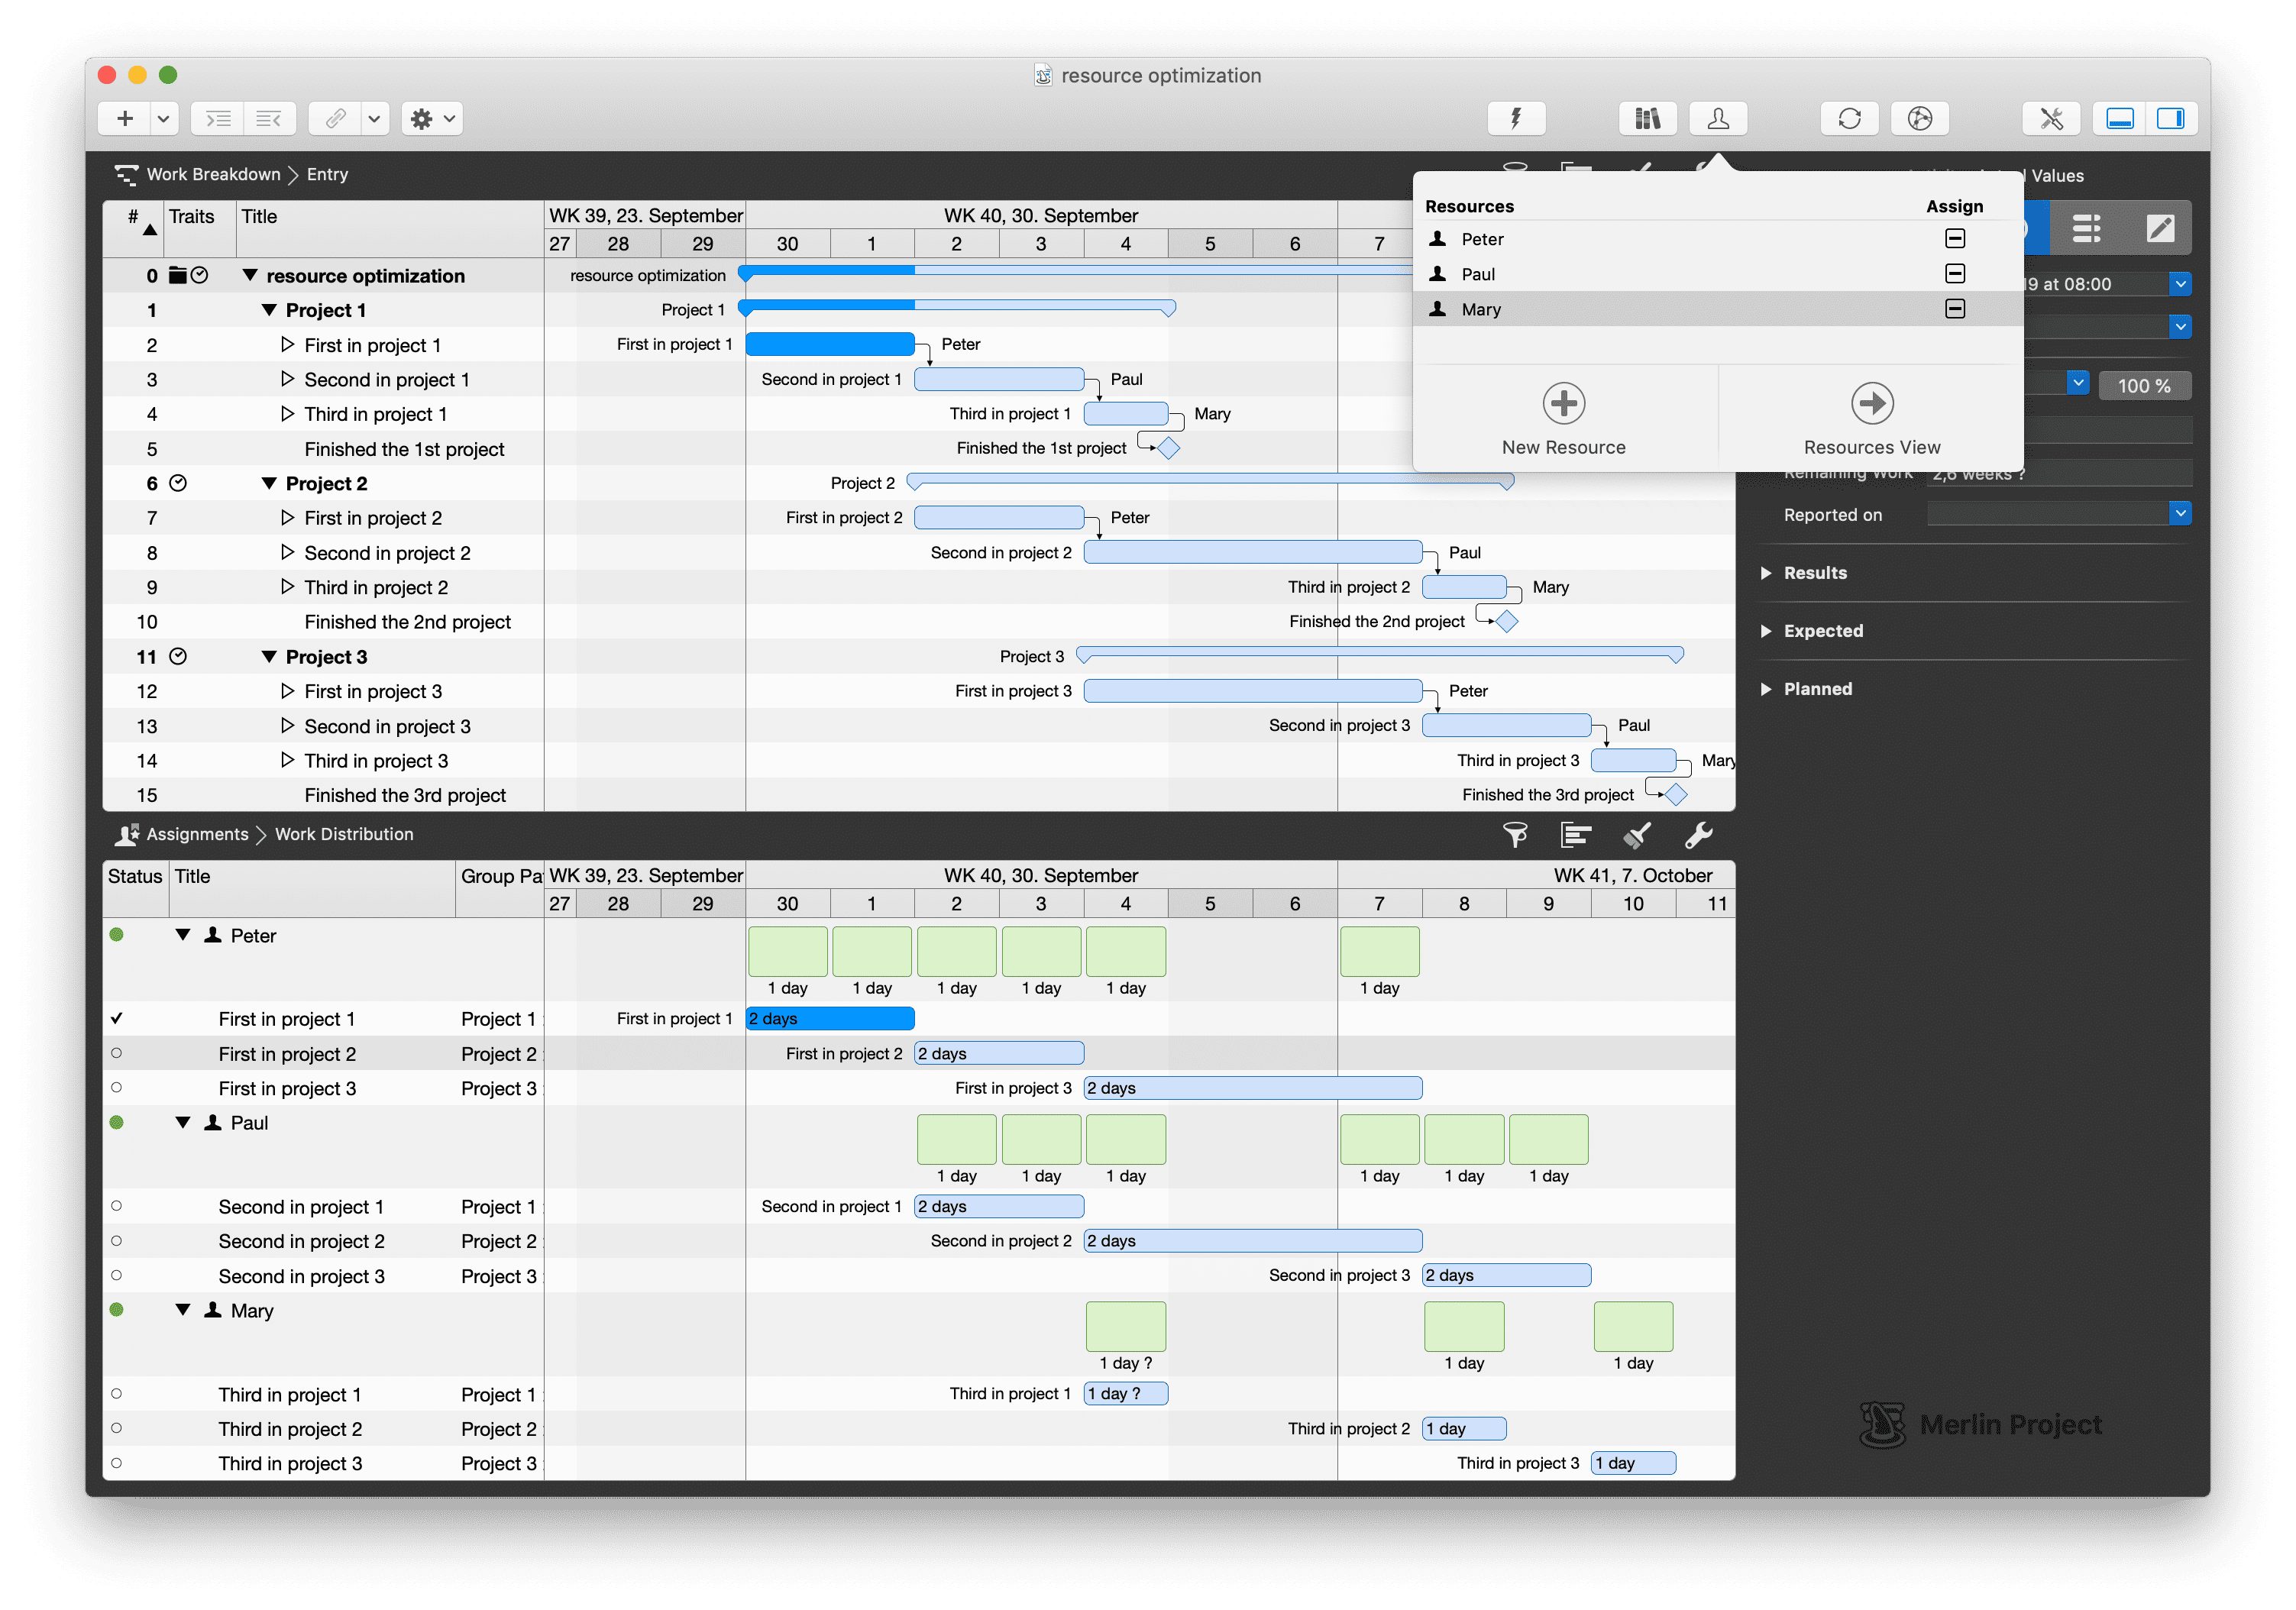
Task: Click the Work Breakdown breadcrumb item
Action: point(213,174)
